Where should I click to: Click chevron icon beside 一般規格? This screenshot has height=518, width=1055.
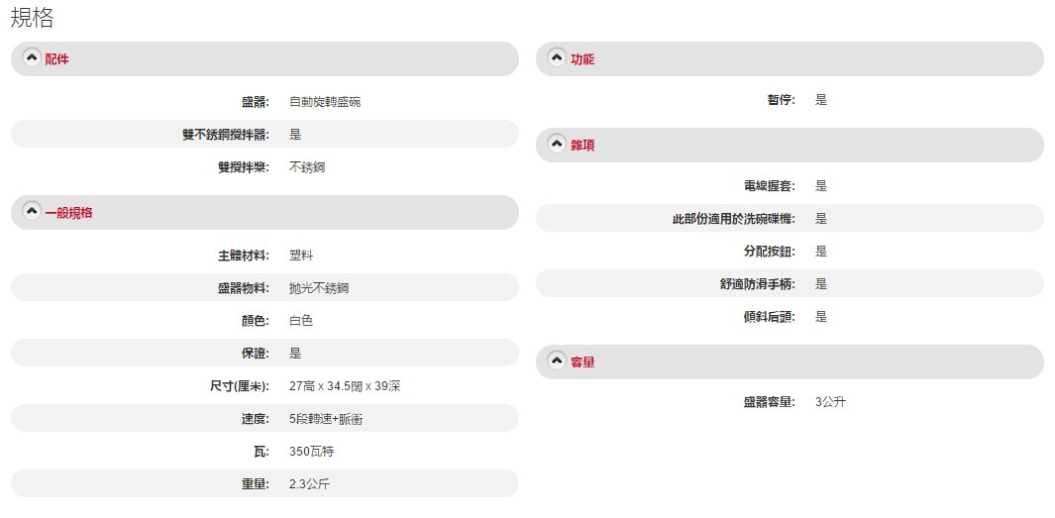(x=31, y=212)
